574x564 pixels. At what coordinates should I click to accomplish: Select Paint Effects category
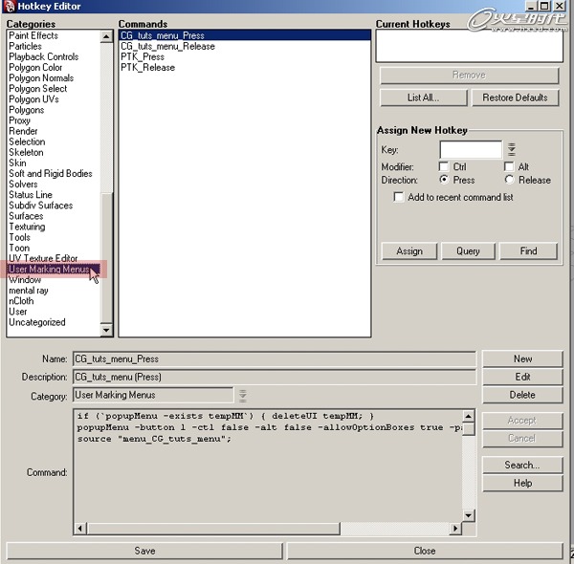coord(54,35)
